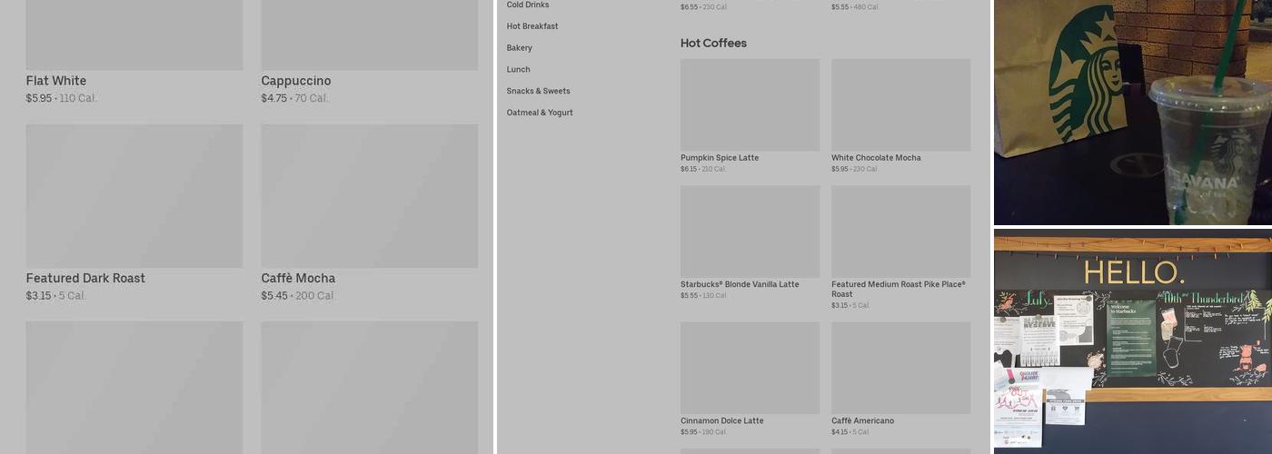Click the Hot Coffees section heading
This screenshot has height=454, width=1272.
pyautogui.click(x=713, y=43)
